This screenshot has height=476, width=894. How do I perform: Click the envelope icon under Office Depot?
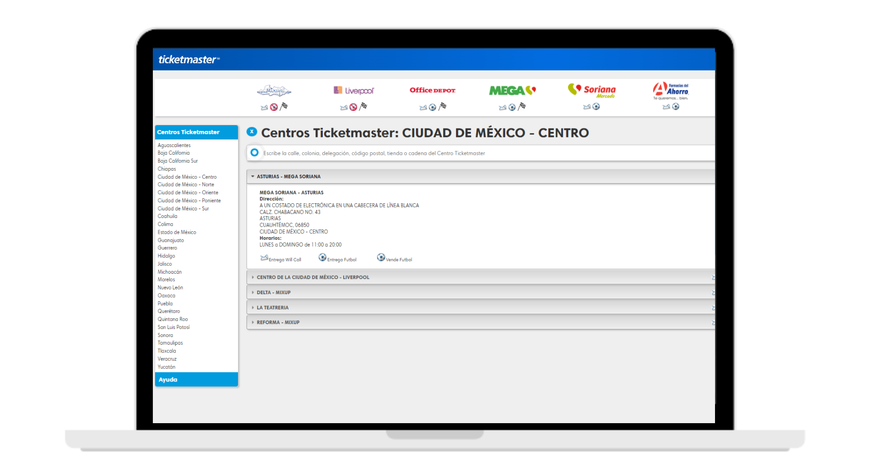[x=423, y=108]
